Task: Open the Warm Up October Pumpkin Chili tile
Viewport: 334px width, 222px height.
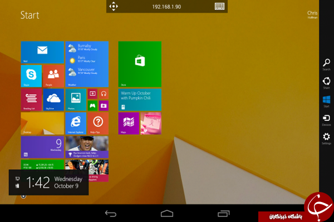Action: pyautogui.click(x=140, y=100)
